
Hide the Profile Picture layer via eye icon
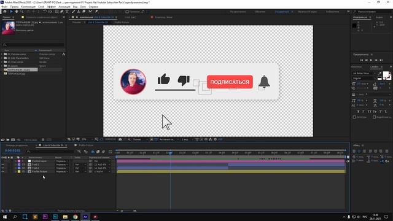(x=2, y=172)
